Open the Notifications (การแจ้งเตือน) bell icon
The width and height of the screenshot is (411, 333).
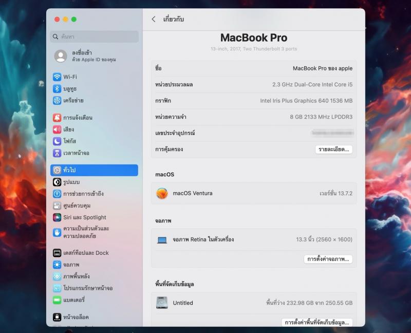57,118
